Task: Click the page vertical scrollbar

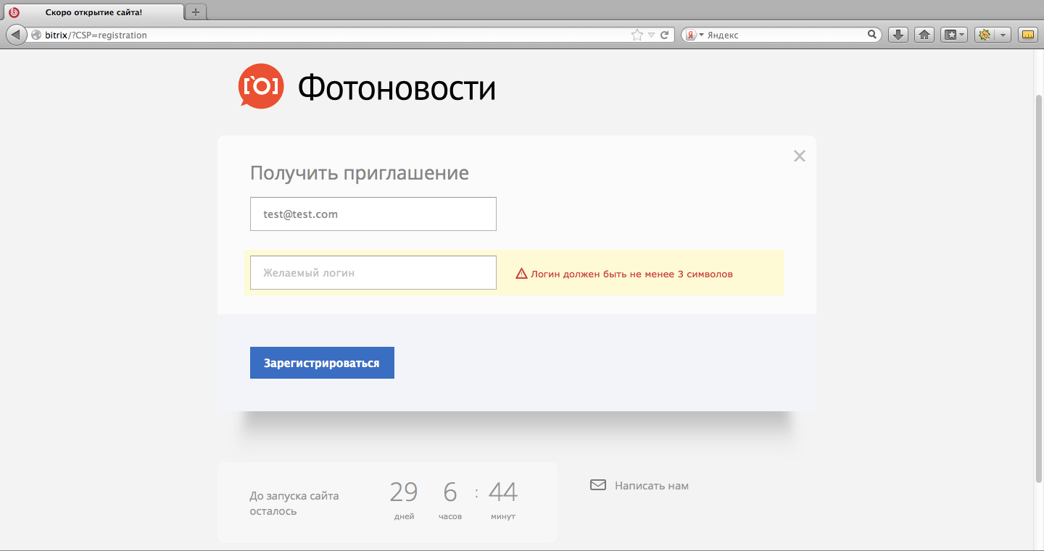Action: click(x=1038, y=290)
